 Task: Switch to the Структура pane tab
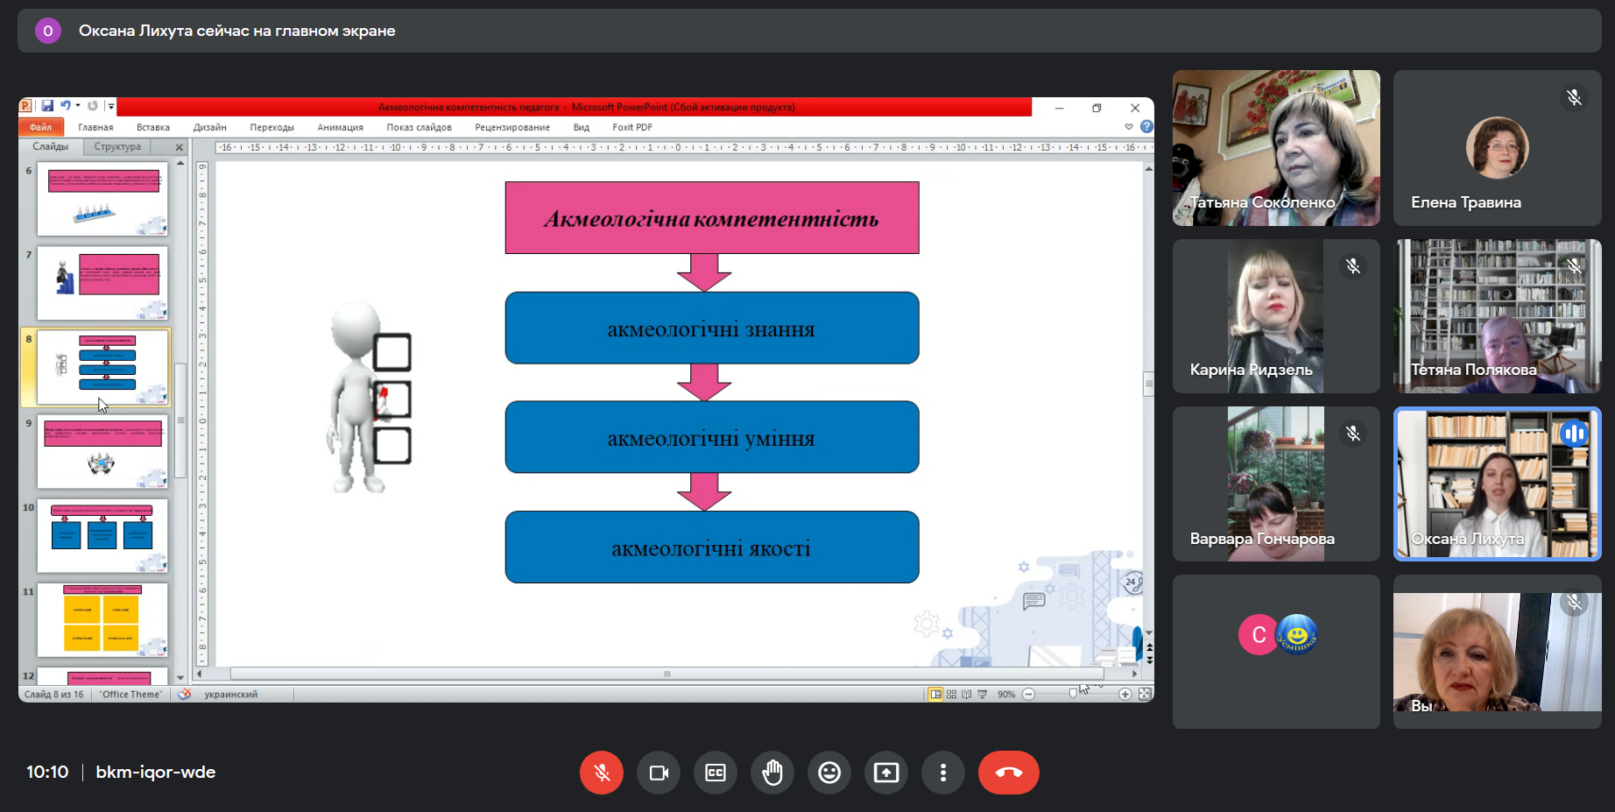tap(117, 147)
